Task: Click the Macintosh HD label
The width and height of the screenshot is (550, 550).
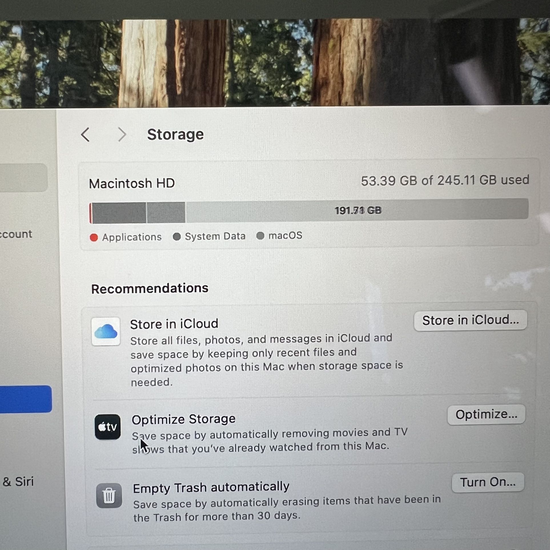Action: [x=132, y=183]
